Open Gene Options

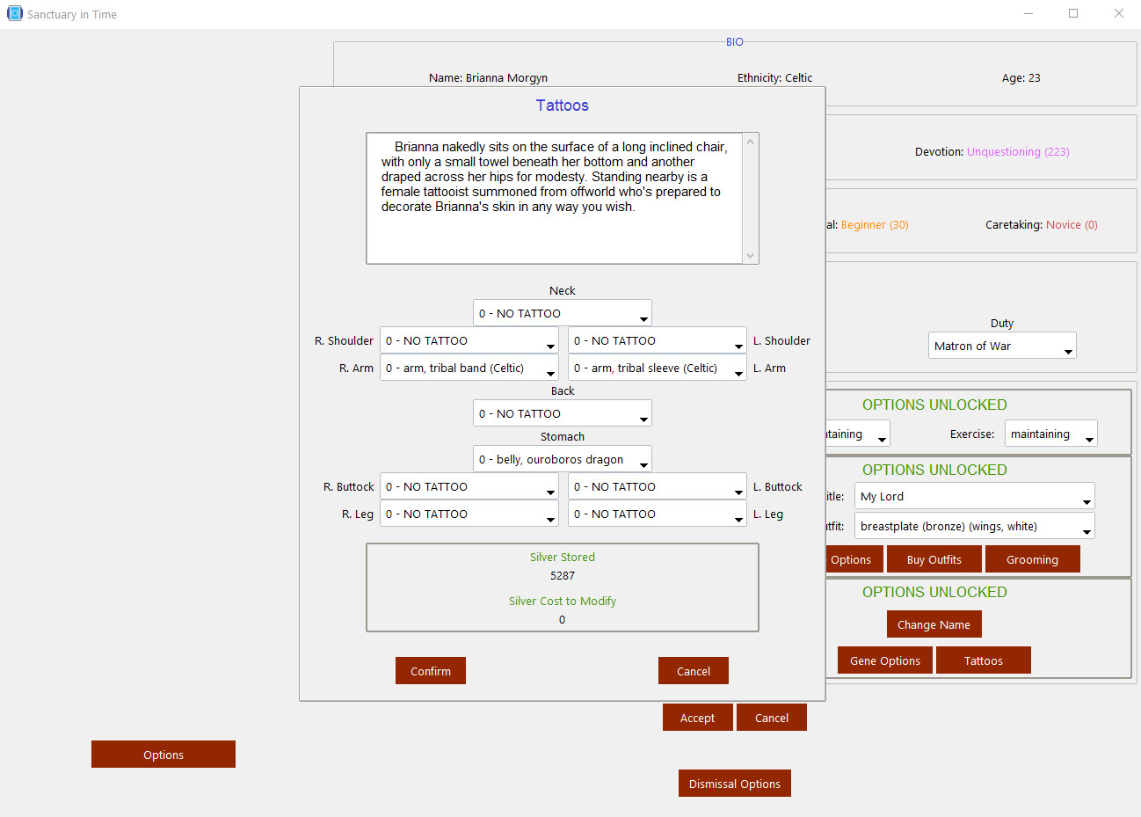point(885,660)
